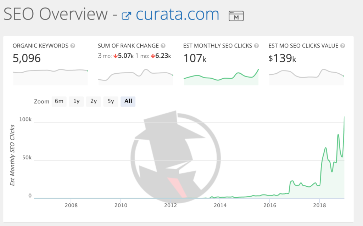Viewport: 363px width, 226px height.
Task: Set chart zoom to 6m
Action: [59, 101]
